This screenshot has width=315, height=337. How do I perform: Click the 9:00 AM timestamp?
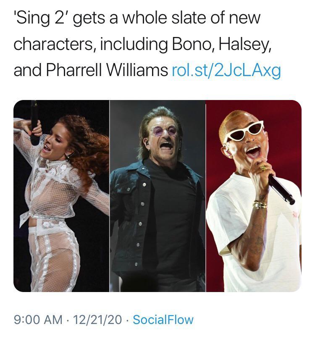tap(38, 320)
